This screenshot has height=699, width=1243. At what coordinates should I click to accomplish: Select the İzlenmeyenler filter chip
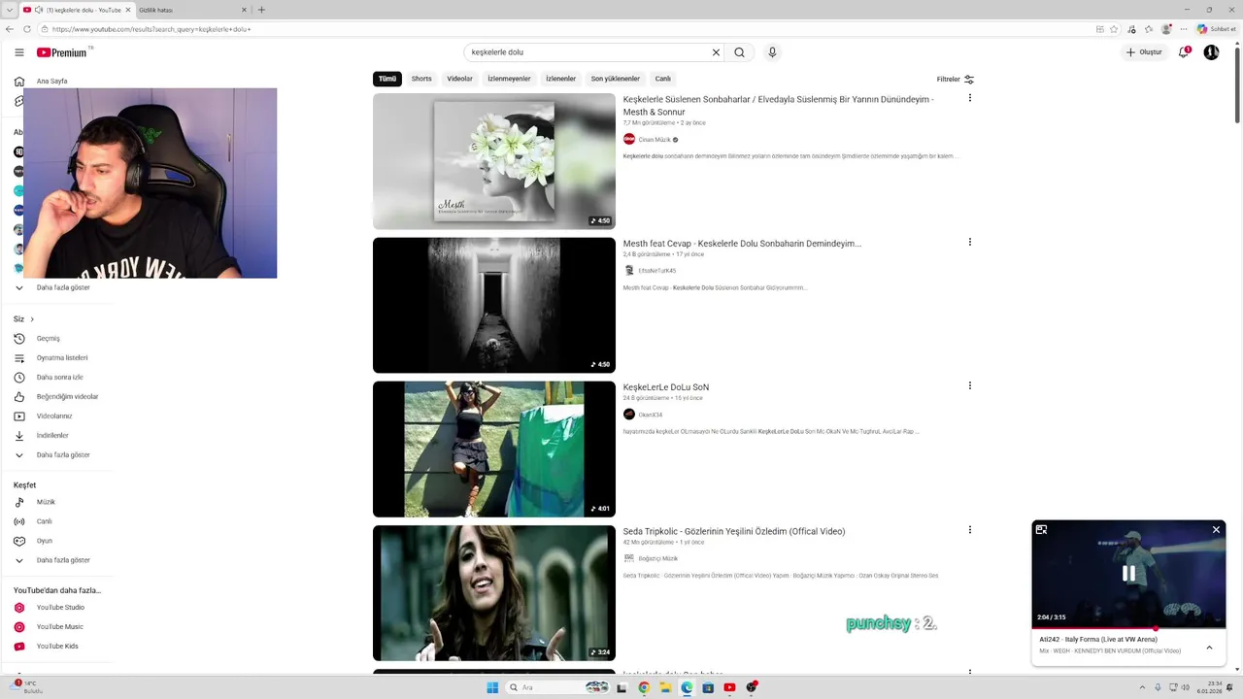(509, 79)
